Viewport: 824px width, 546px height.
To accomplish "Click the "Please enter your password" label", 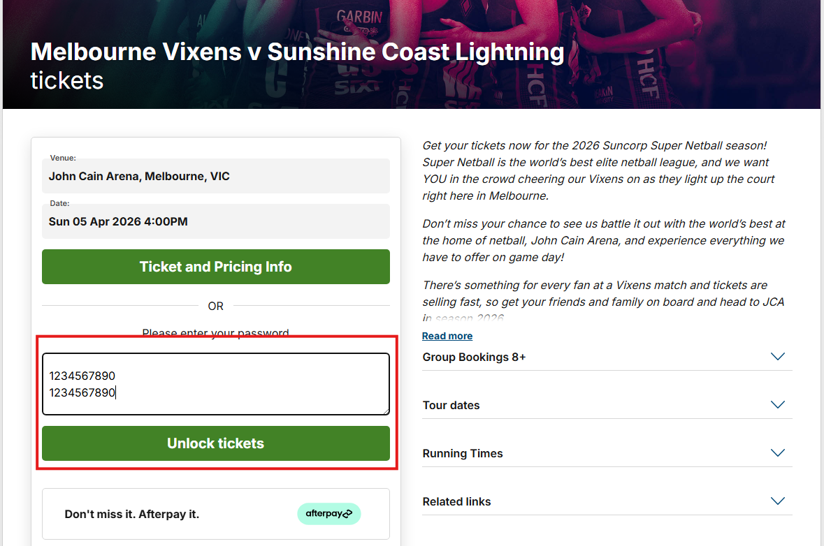I will (215, 332).
